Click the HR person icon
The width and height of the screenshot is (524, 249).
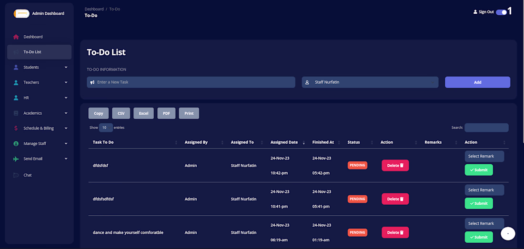tap(16, 98)
